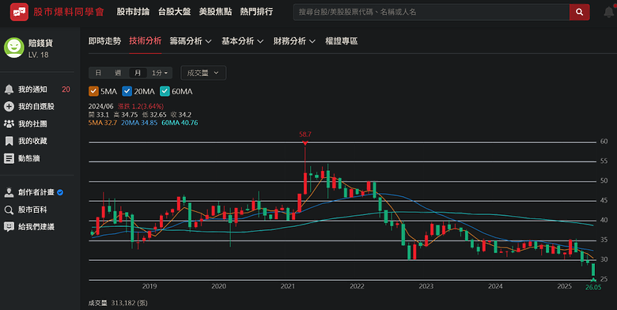The image size is (617, 310).
Task: Open 創作者計畫 sidebar link
Action: click(x=36, y=192)
